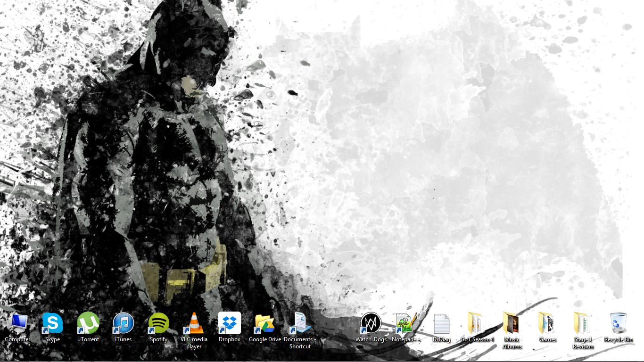Click the Music Albums folder
This screenshot has width=644, height=362.
[512, 323]
